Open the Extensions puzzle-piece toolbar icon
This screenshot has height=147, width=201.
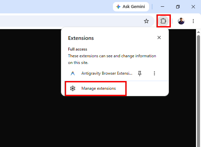point(163,21)
